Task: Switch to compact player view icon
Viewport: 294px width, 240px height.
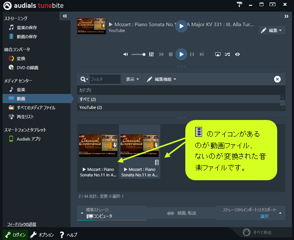Action: 272,4
